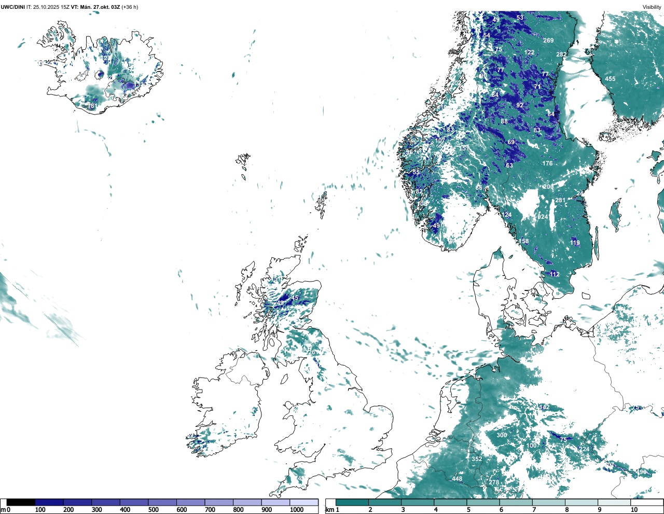Select the '158' value in southwest Sweden
The image size is (664, 514).
tap(524, 241)
